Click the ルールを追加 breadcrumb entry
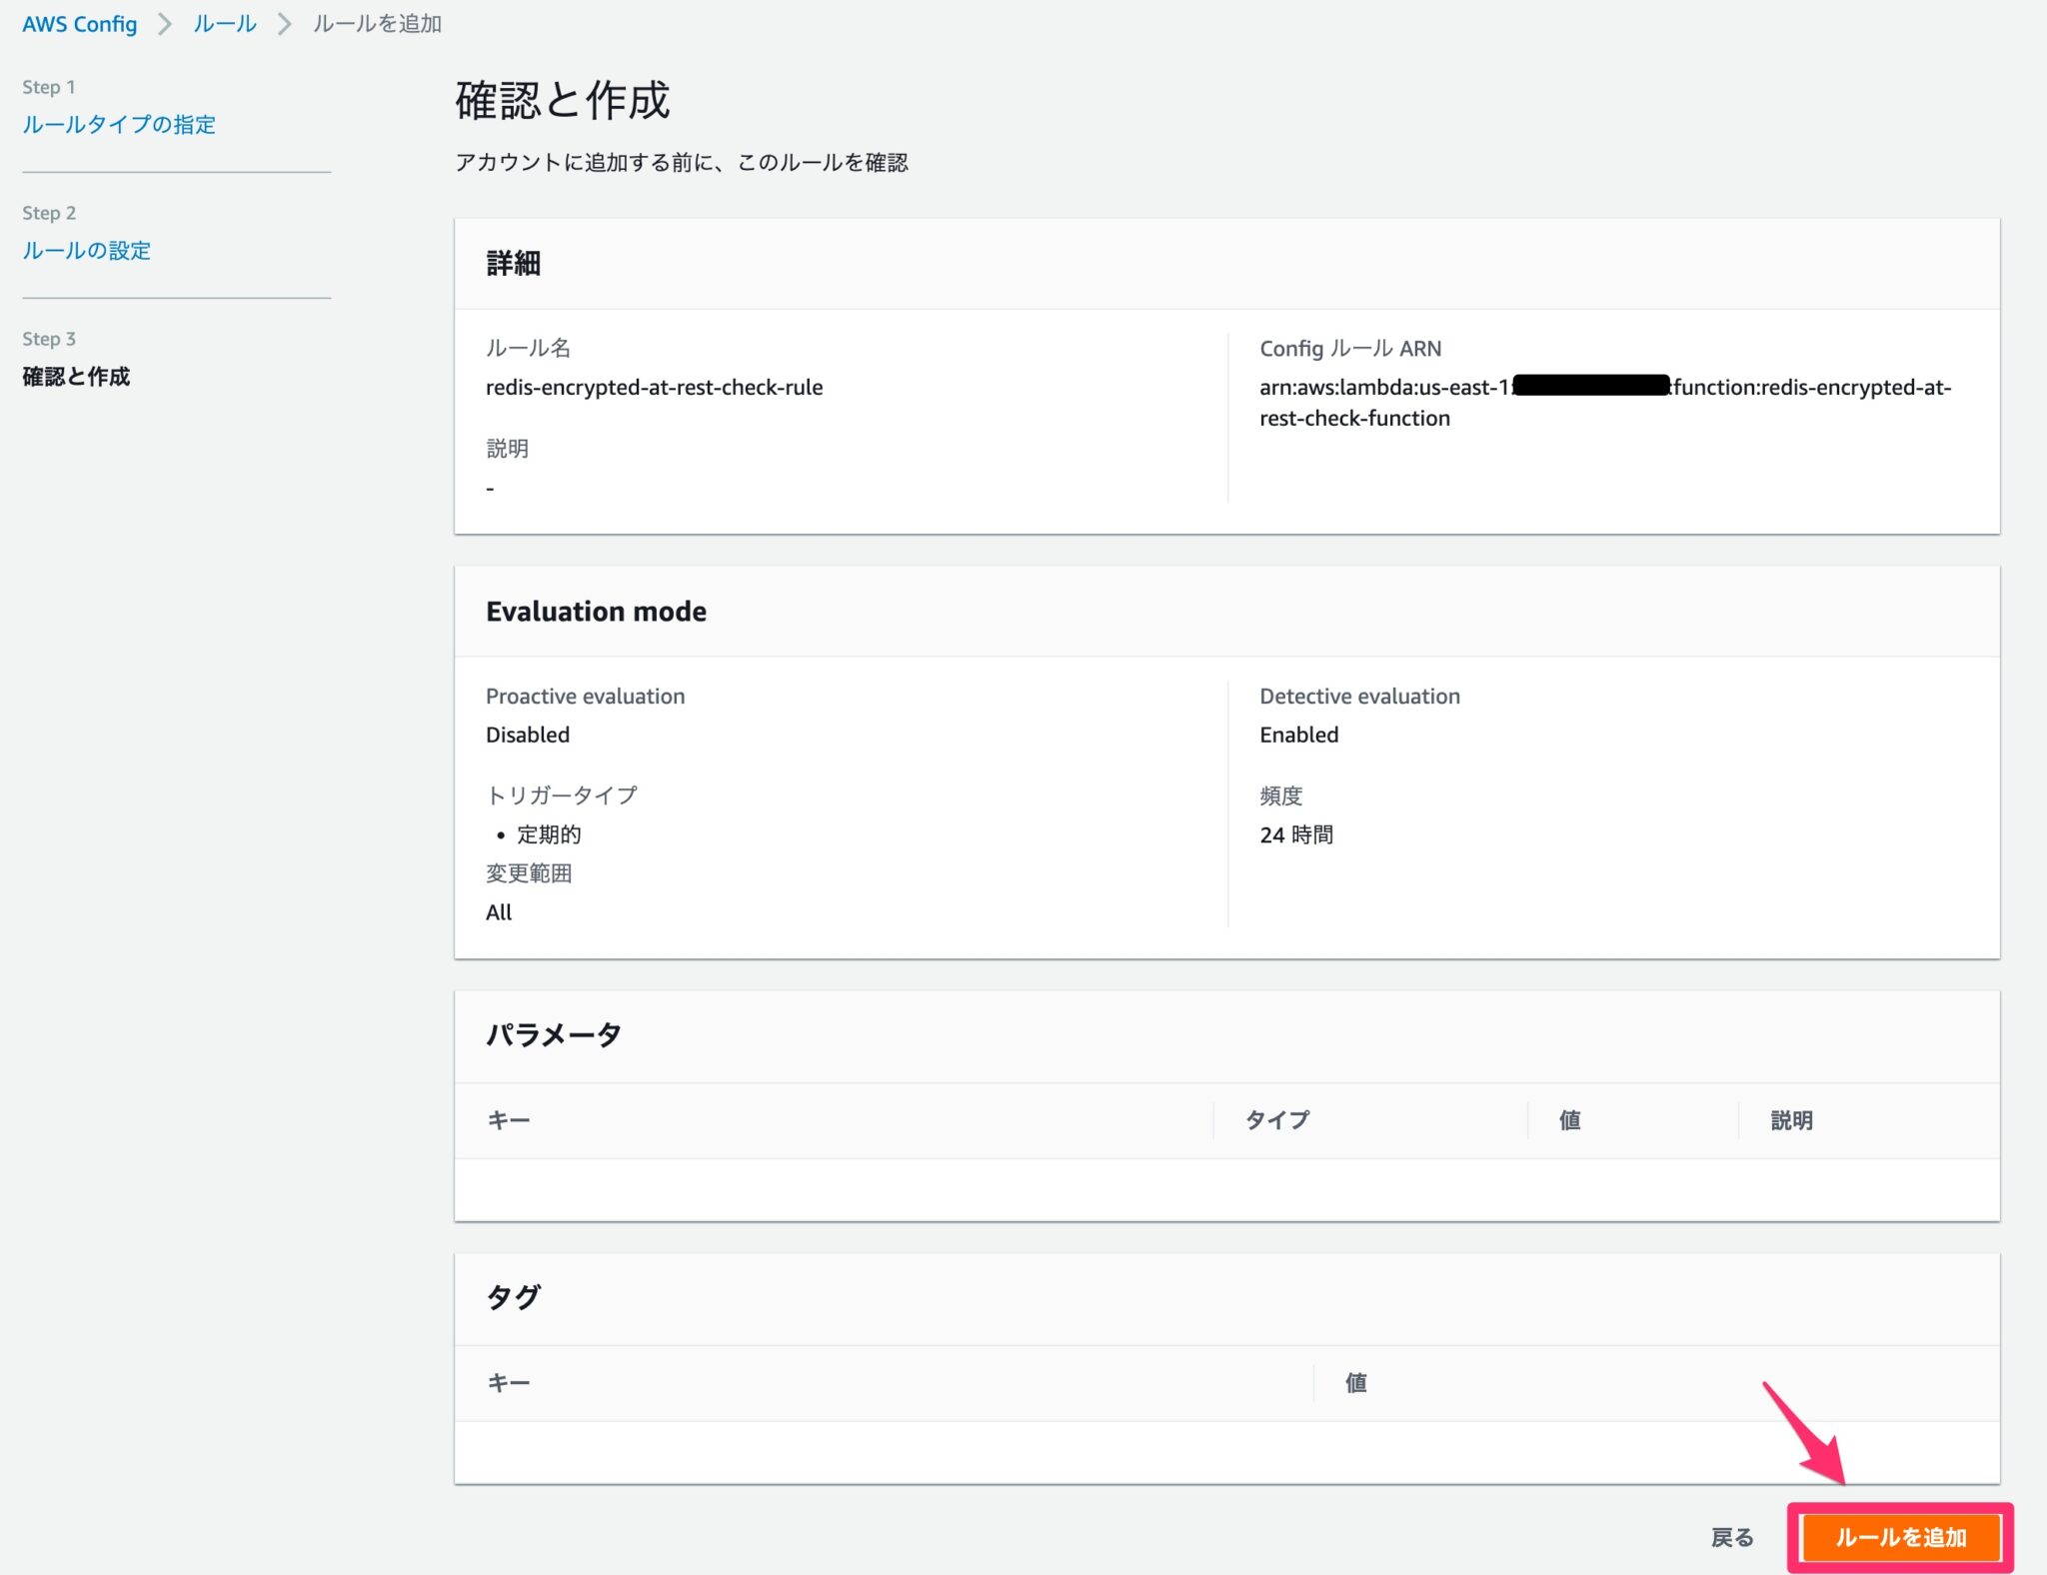2047x1575 pixels. tap(376, 24)
